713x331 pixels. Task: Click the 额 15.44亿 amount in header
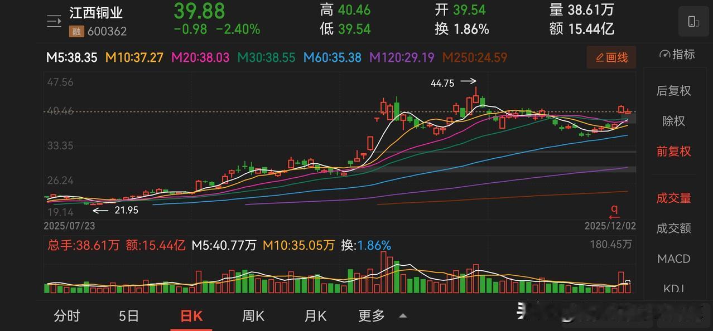(581, 29)
